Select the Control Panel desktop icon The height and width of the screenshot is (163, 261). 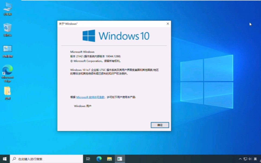click(8, 51)
